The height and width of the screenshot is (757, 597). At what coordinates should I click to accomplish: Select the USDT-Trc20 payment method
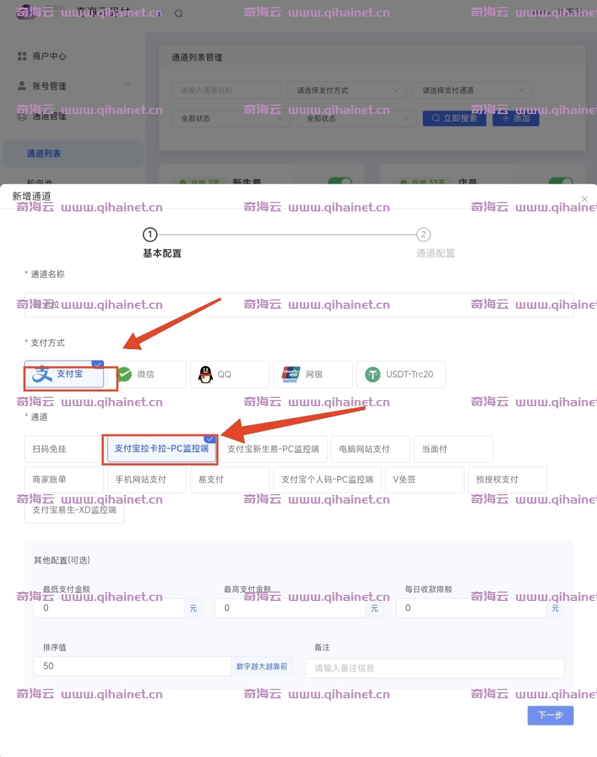click(401, 375)
